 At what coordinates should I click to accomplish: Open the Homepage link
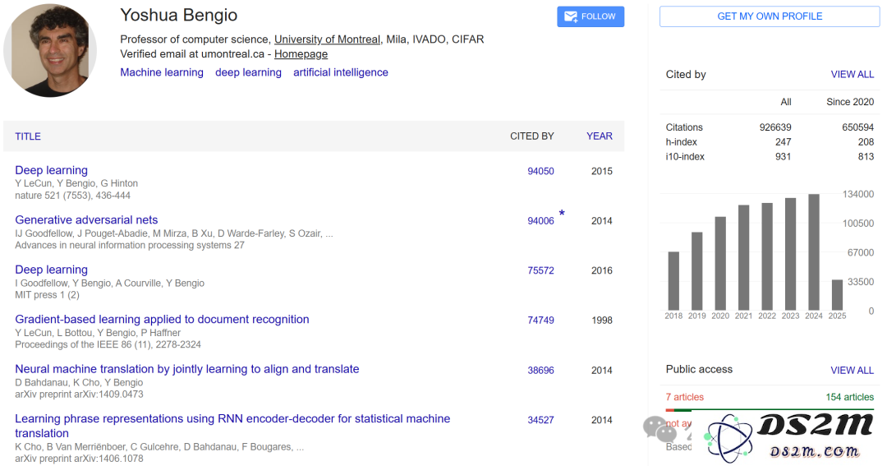[x=301, y=53]
